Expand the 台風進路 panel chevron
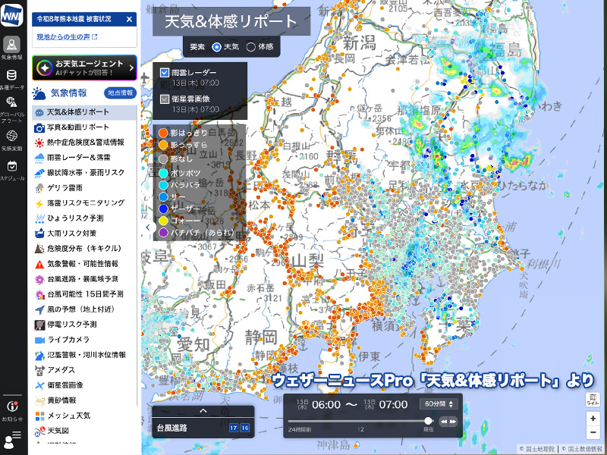 click(203, 411)
